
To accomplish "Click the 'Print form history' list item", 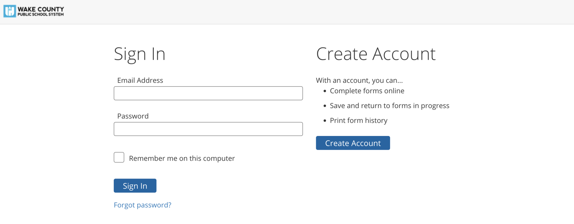I will [x=358, y=121].
